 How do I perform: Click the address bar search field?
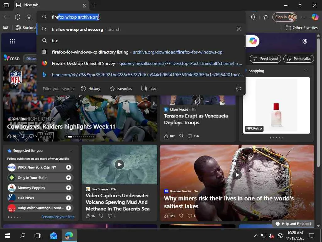[141, 17]
